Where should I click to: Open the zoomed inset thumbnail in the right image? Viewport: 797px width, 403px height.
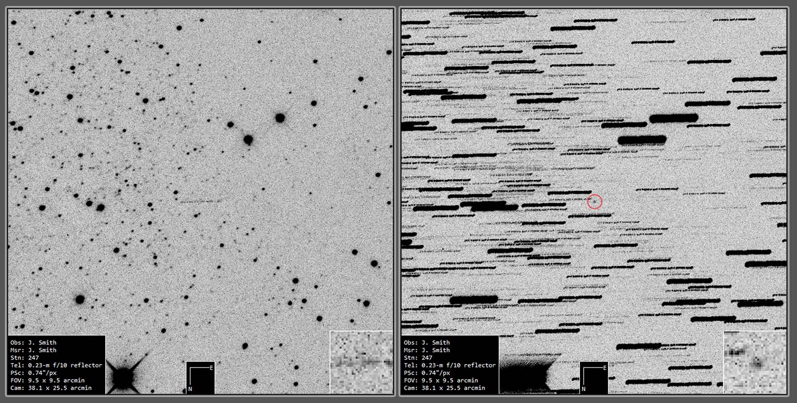tap(755, 362)
